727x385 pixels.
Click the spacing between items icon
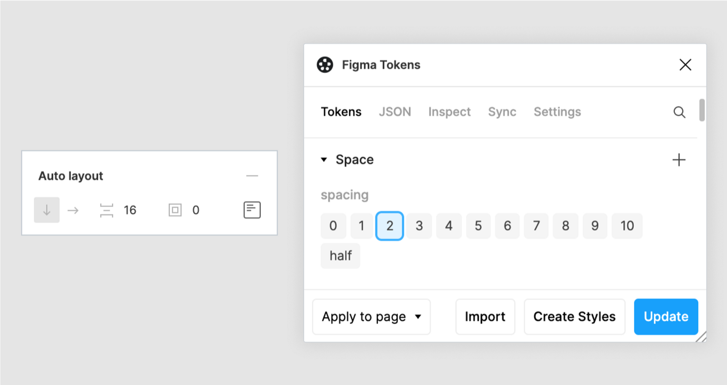tap(106, 210)
